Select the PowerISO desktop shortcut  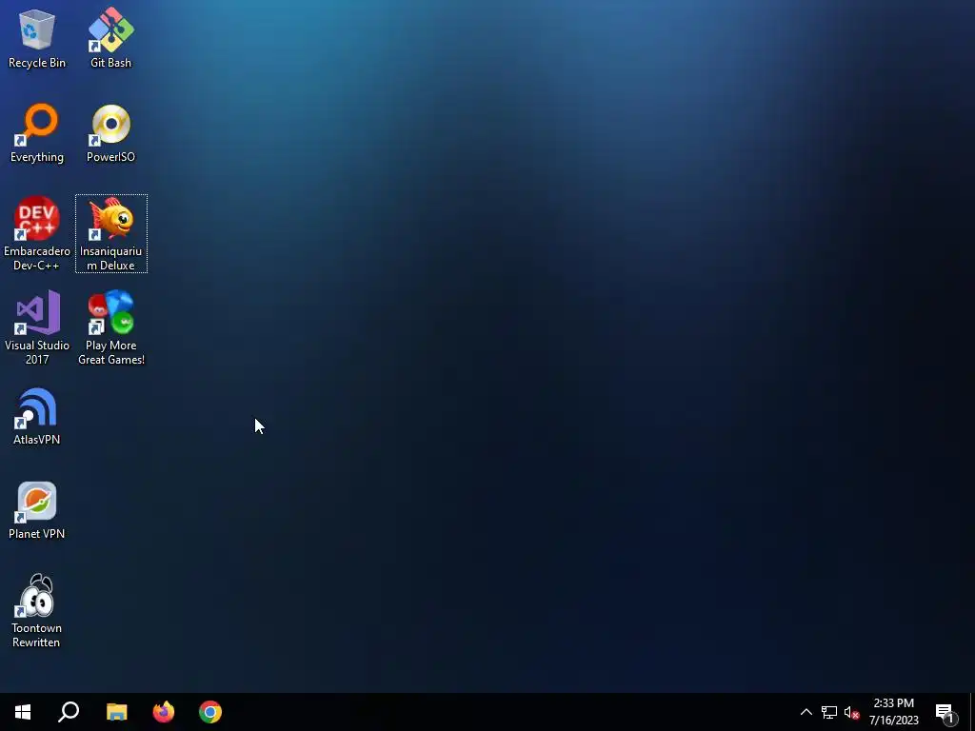pos(110,133)
